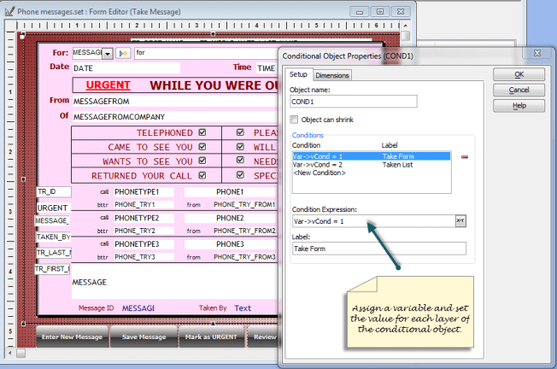Viewport: 557px width, 369px height.
Task: Switch to the Setup tab
Action: [299, 75]
